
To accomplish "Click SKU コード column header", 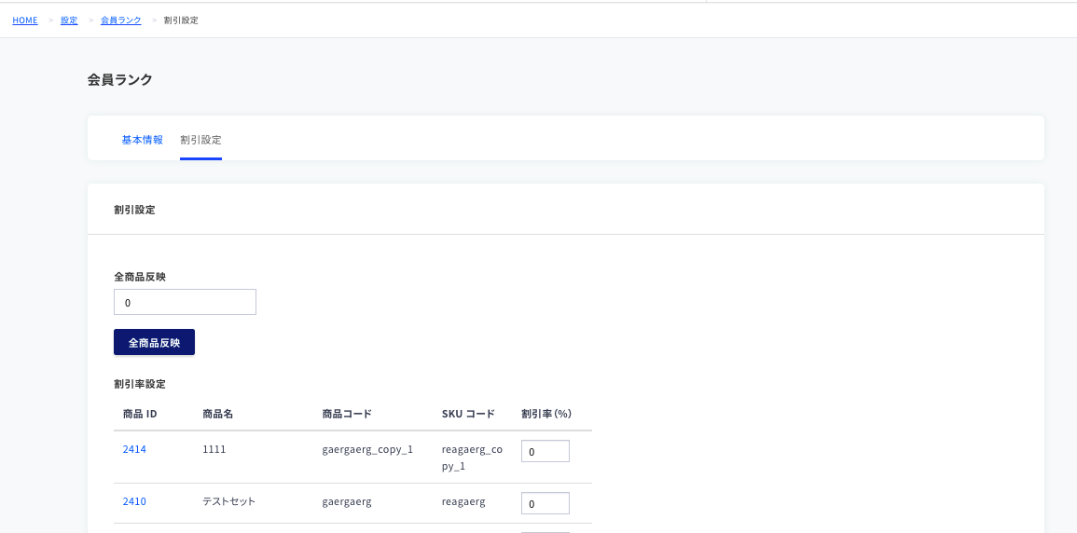I will pyautogui.click(x=468, y=414).
